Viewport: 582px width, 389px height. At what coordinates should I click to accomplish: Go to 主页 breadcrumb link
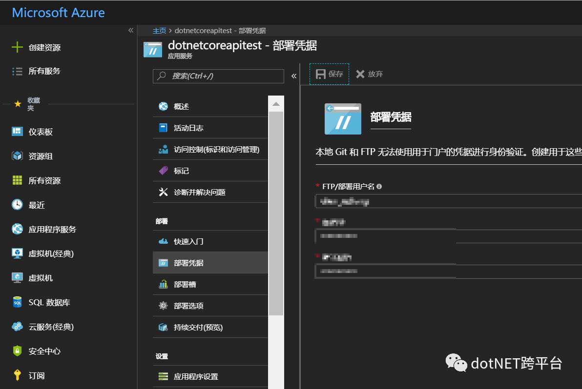159,31
